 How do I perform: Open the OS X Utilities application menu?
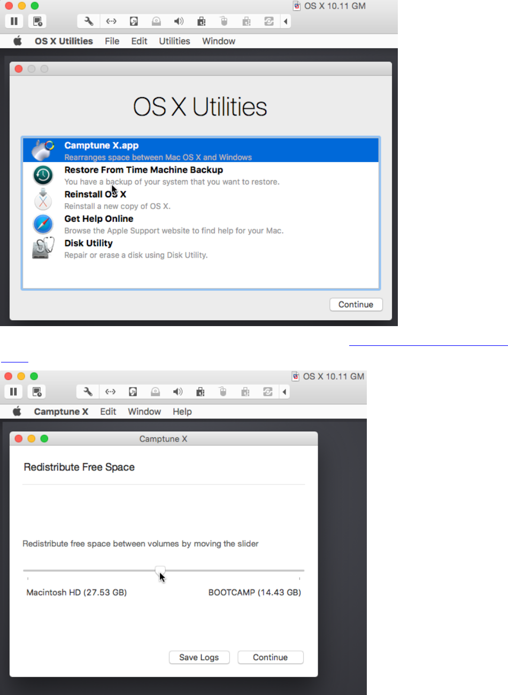(x=64, y=41)
